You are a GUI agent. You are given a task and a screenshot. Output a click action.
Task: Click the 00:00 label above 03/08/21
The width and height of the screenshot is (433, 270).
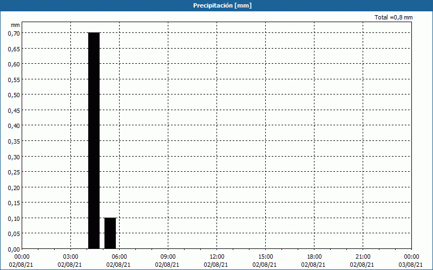click(x=411, y=257)
